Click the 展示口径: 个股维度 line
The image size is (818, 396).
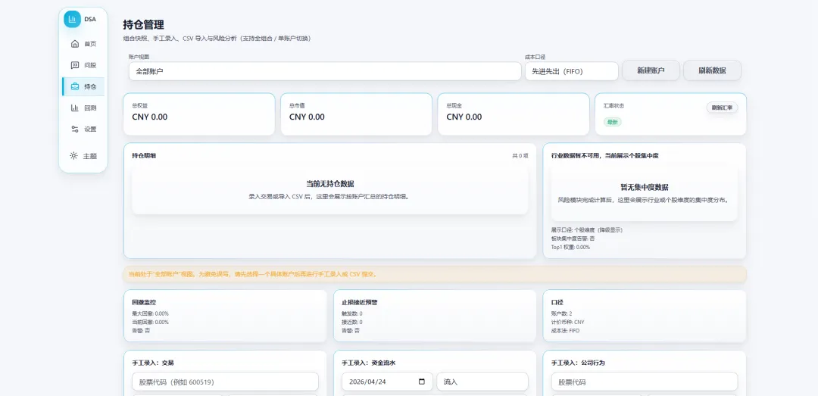587,229
